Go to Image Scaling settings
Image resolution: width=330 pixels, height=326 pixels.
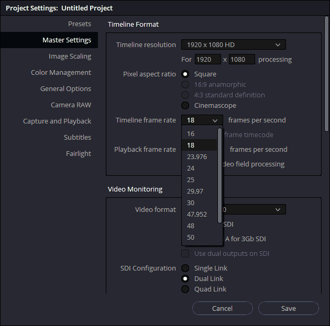coord(70,57)
